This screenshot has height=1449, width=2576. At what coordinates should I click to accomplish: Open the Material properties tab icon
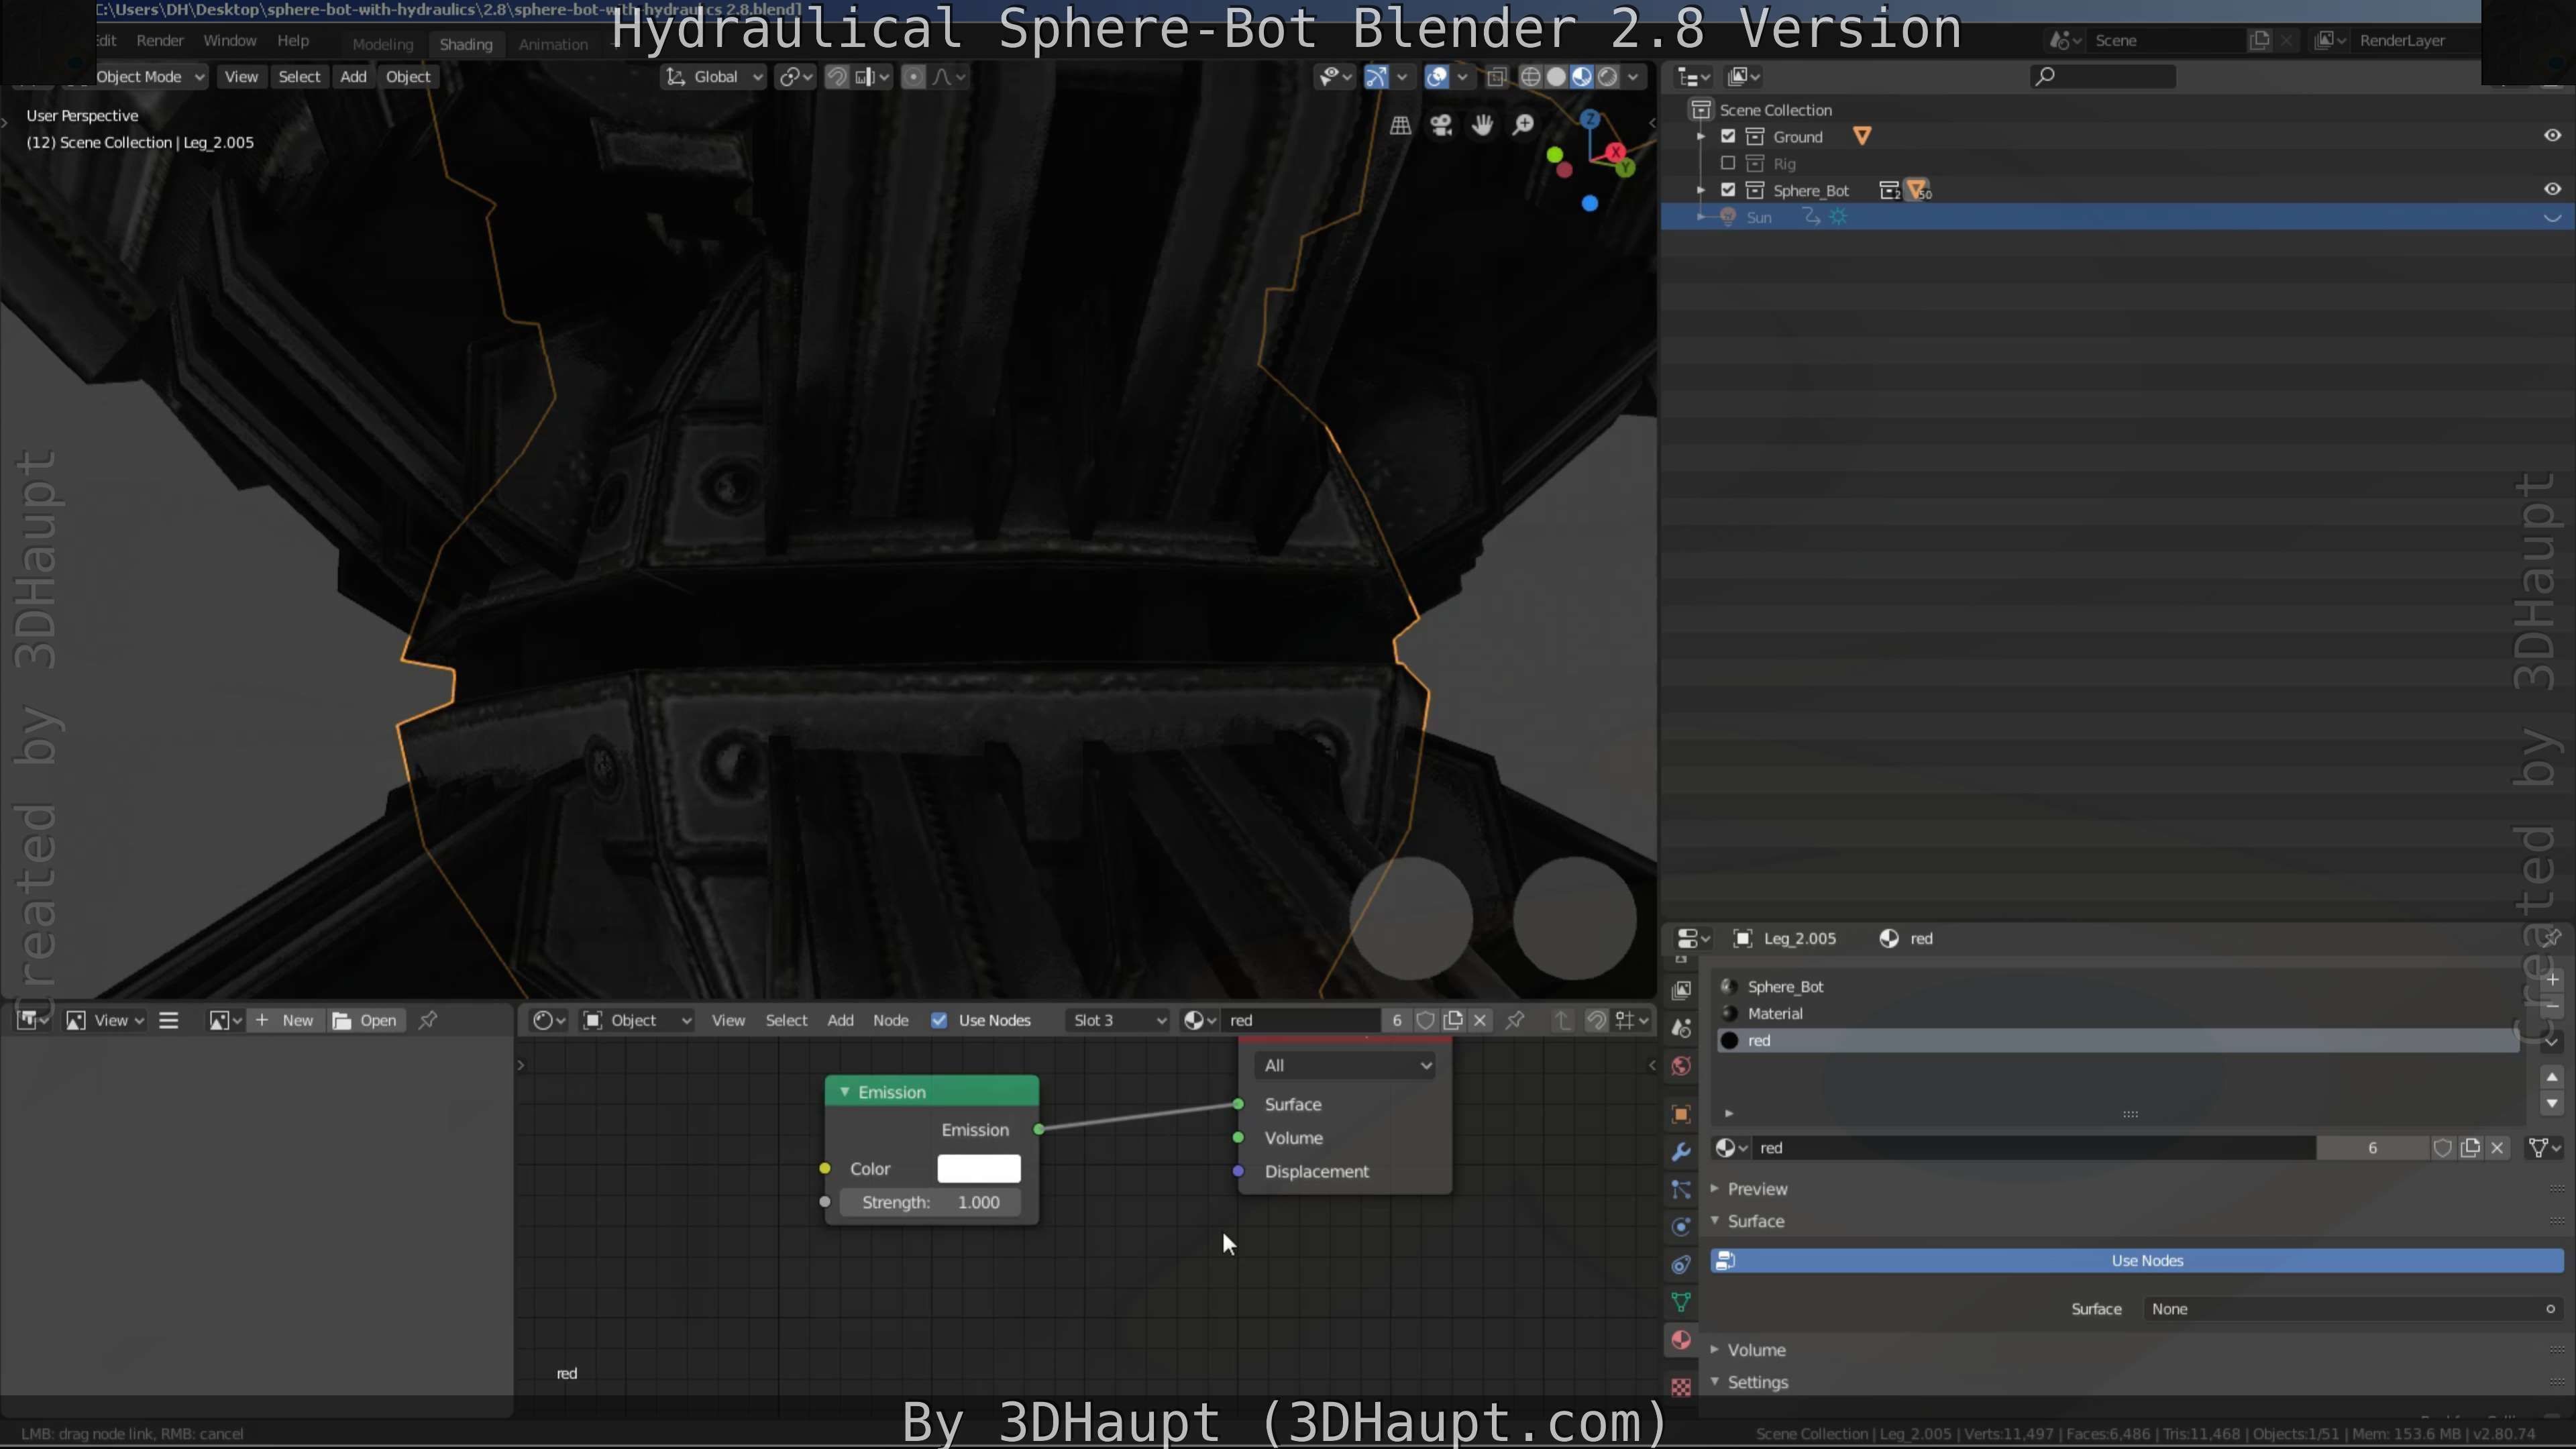1681,1340
